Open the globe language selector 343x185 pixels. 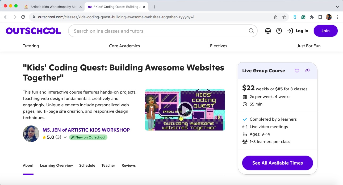click(268, 31)
